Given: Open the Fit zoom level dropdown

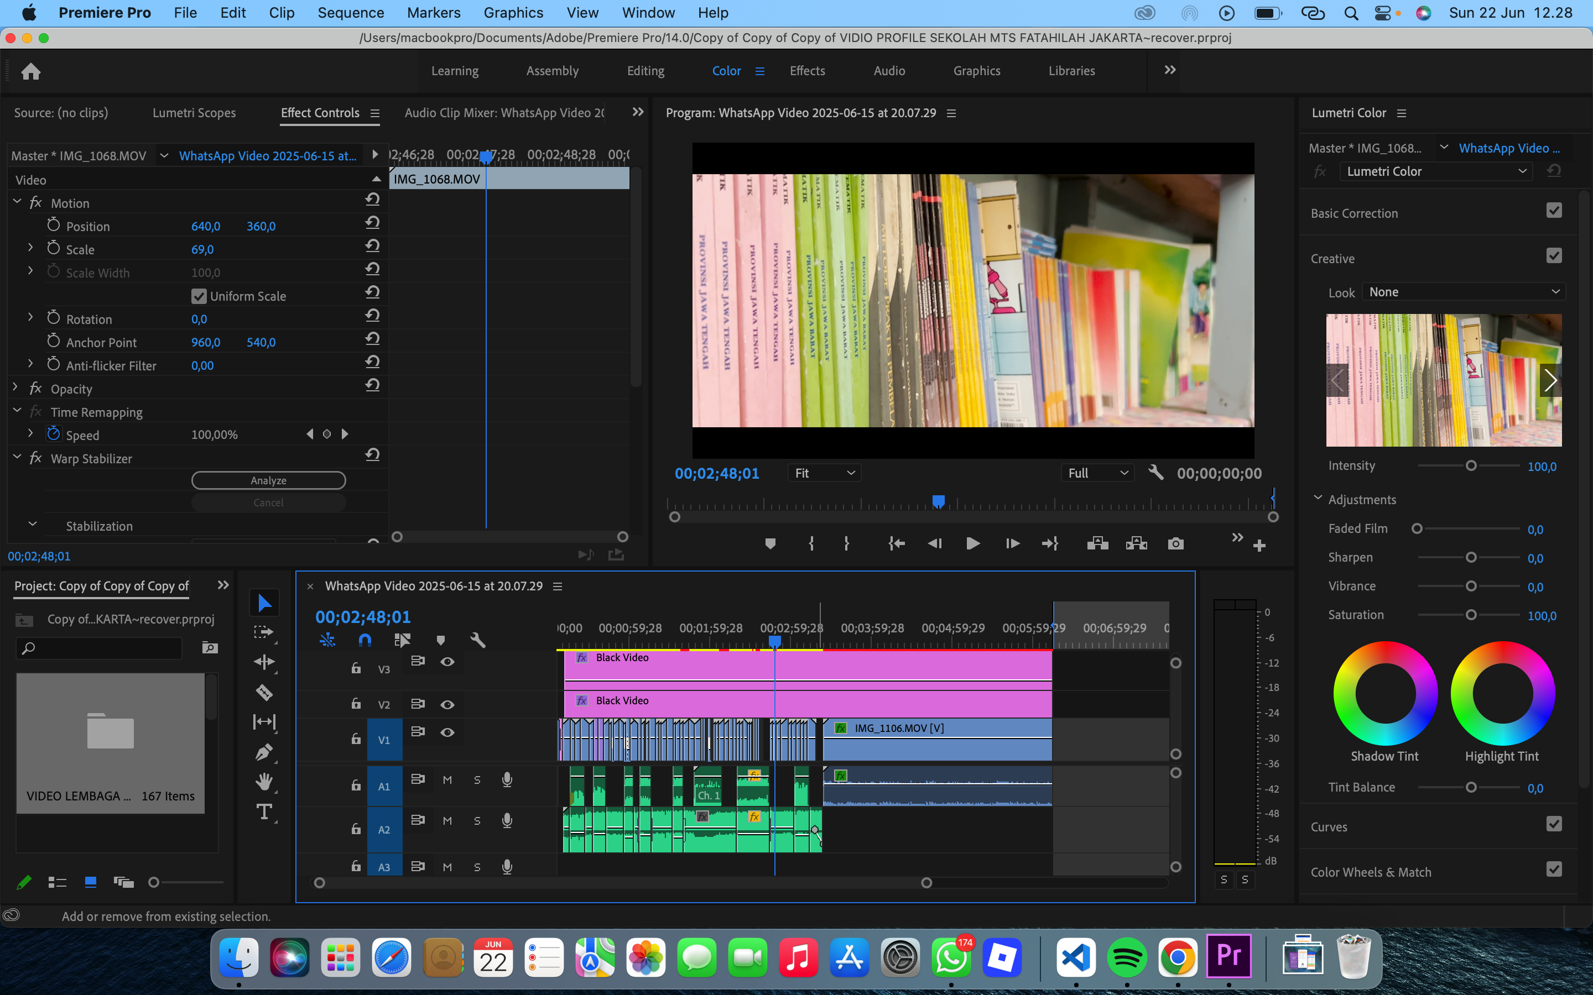Looking at the screenshot, I should pos(824,473).
